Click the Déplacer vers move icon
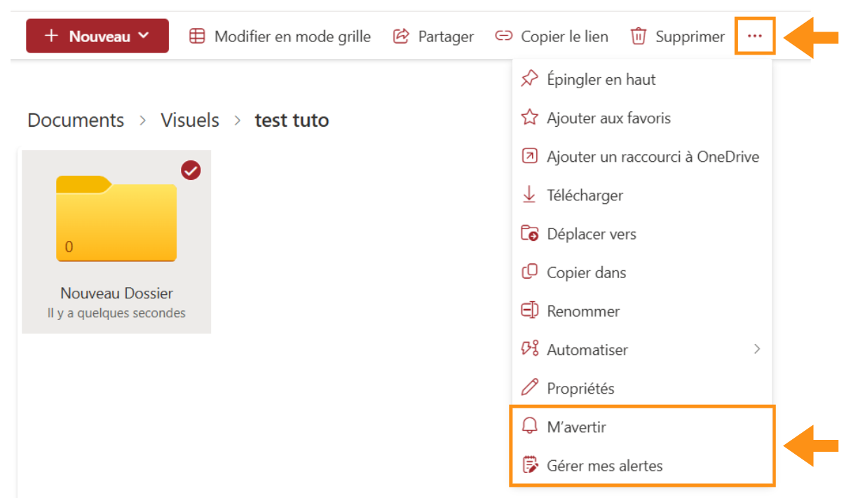Image resolution: width=858 pixels, height=498 pixels. click(x=530, y=233)
